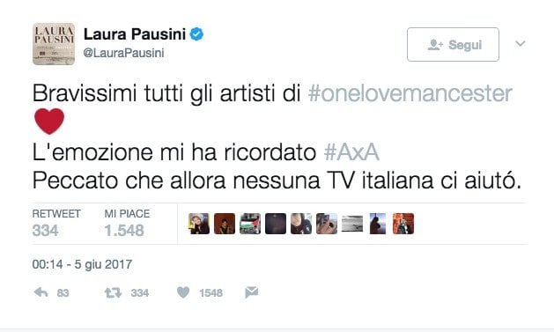Open the #onelovemancester hashtag
The width and height of the screenshot is (554, 332).
(x=410, y=93)
